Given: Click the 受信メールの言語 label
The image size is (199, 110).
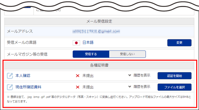Looking at the screenshot, I should [22, 43].
